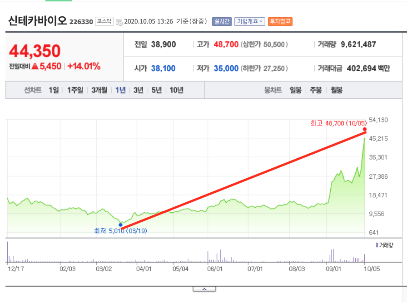
Task: Click the 18,471 y-axis label
Action: (378, 195)
